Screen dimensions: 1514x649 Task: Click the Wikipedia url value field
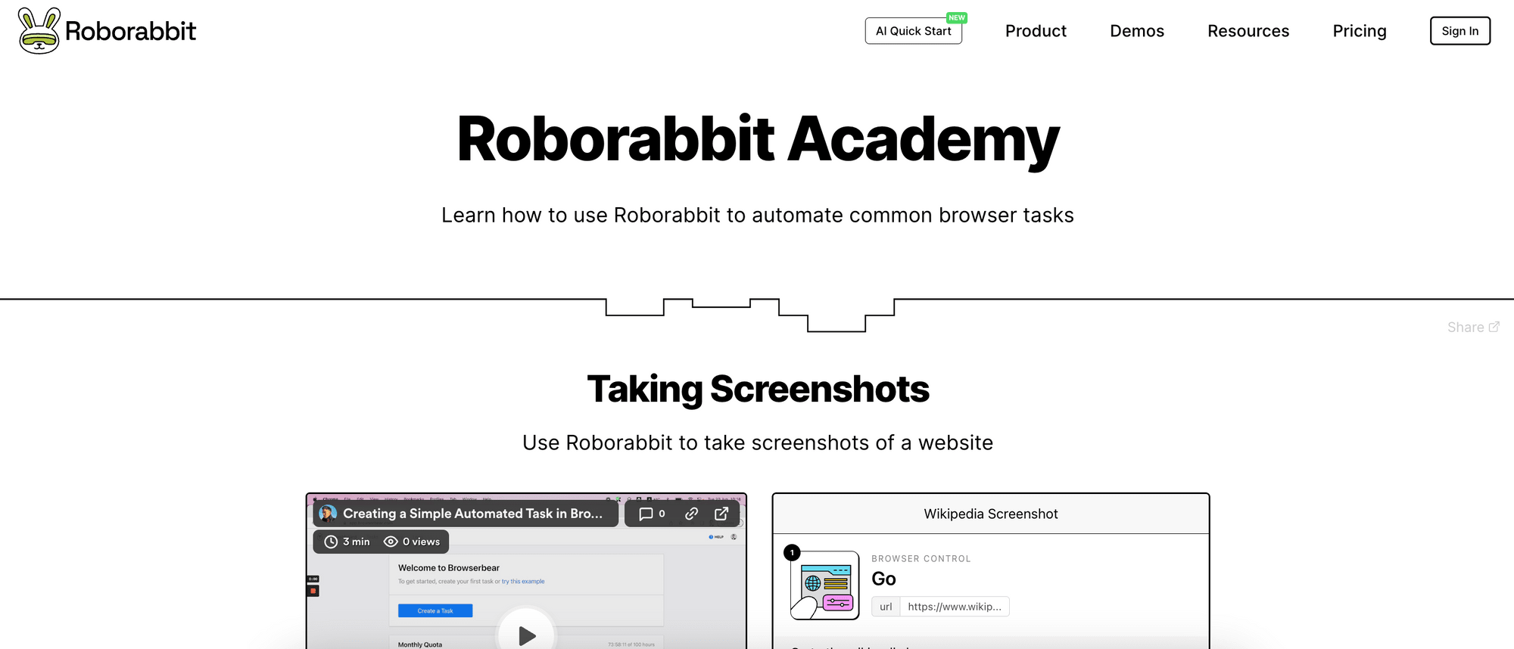tap(954, 607)
